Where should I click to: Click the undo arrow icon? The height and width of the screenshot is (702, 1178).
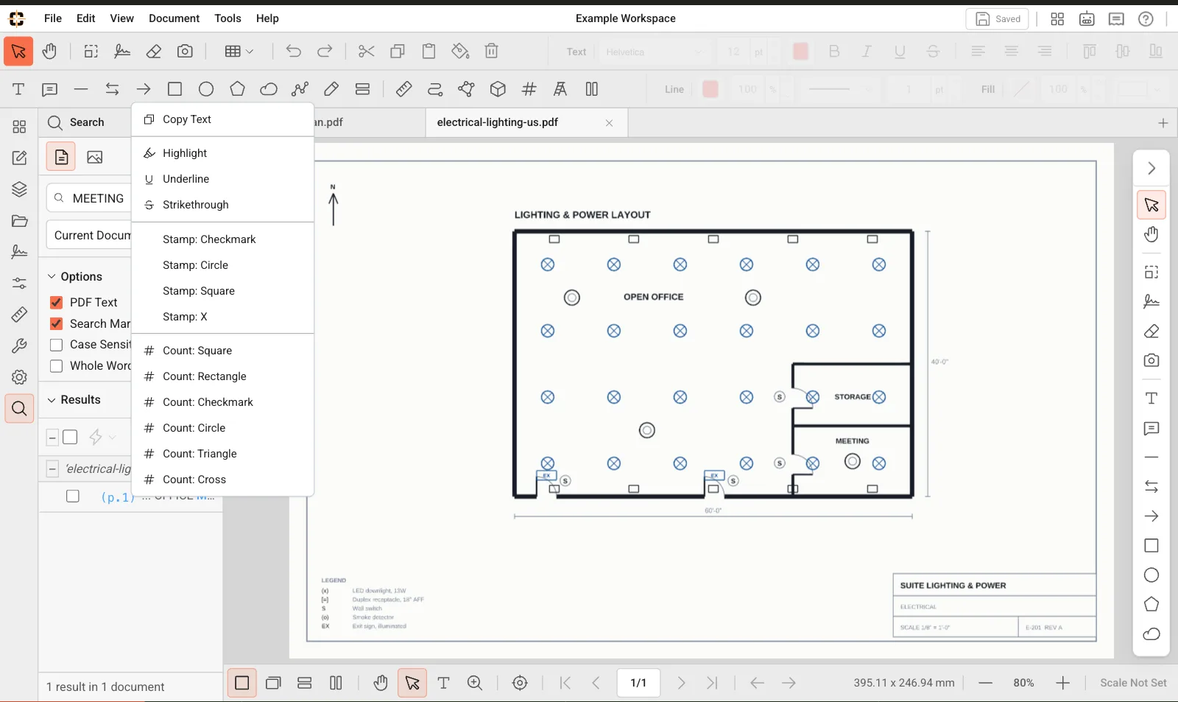click(x=293, y=52)
